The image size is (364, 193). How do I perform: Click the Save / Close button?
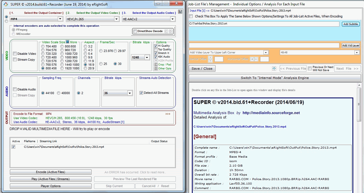(202, 69)
